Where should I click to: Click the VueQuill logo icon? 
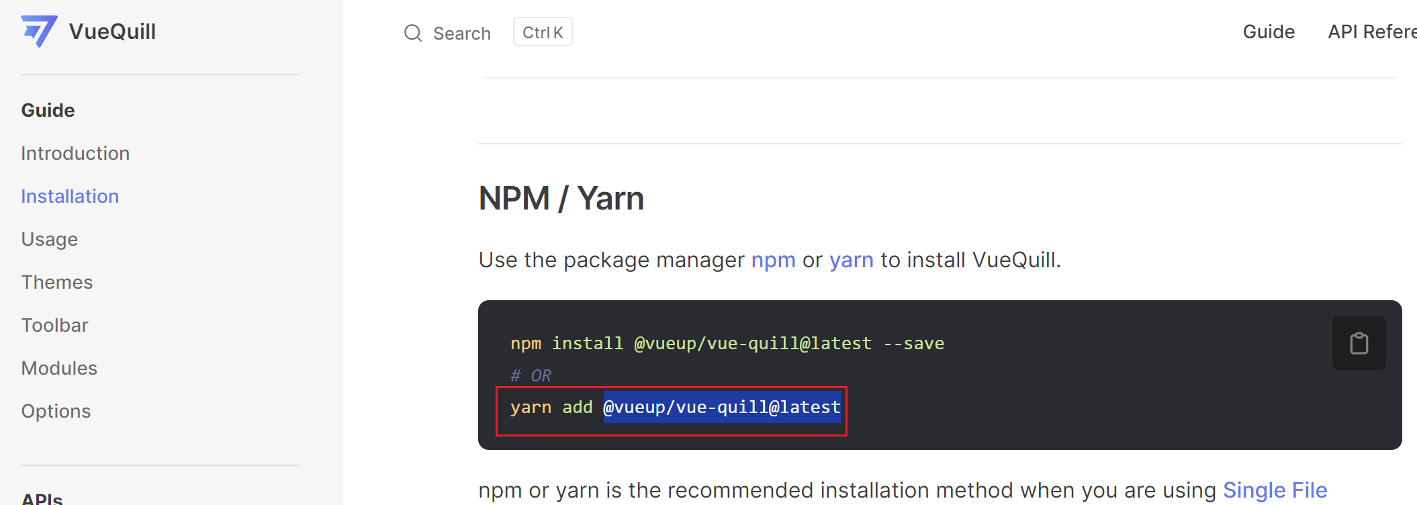pos(39,32)
